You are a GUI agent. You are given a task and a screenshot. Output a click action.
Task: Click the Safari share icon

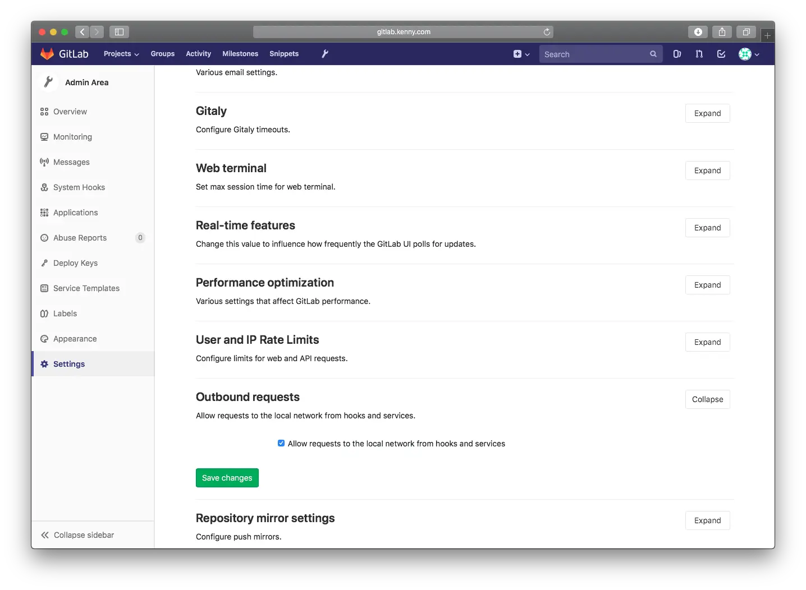coord(722,32)
